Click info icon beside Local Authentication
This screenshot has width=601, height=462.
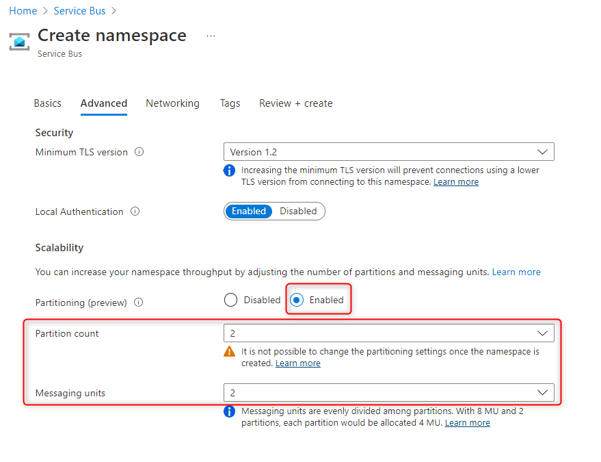click(135, 211)
